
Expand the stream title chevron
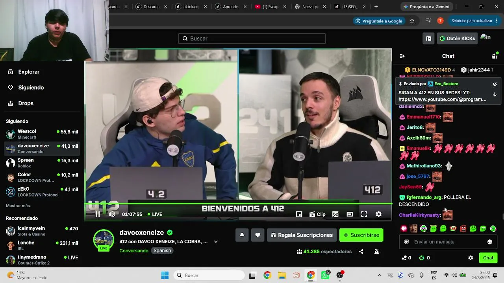pos(216,242)
